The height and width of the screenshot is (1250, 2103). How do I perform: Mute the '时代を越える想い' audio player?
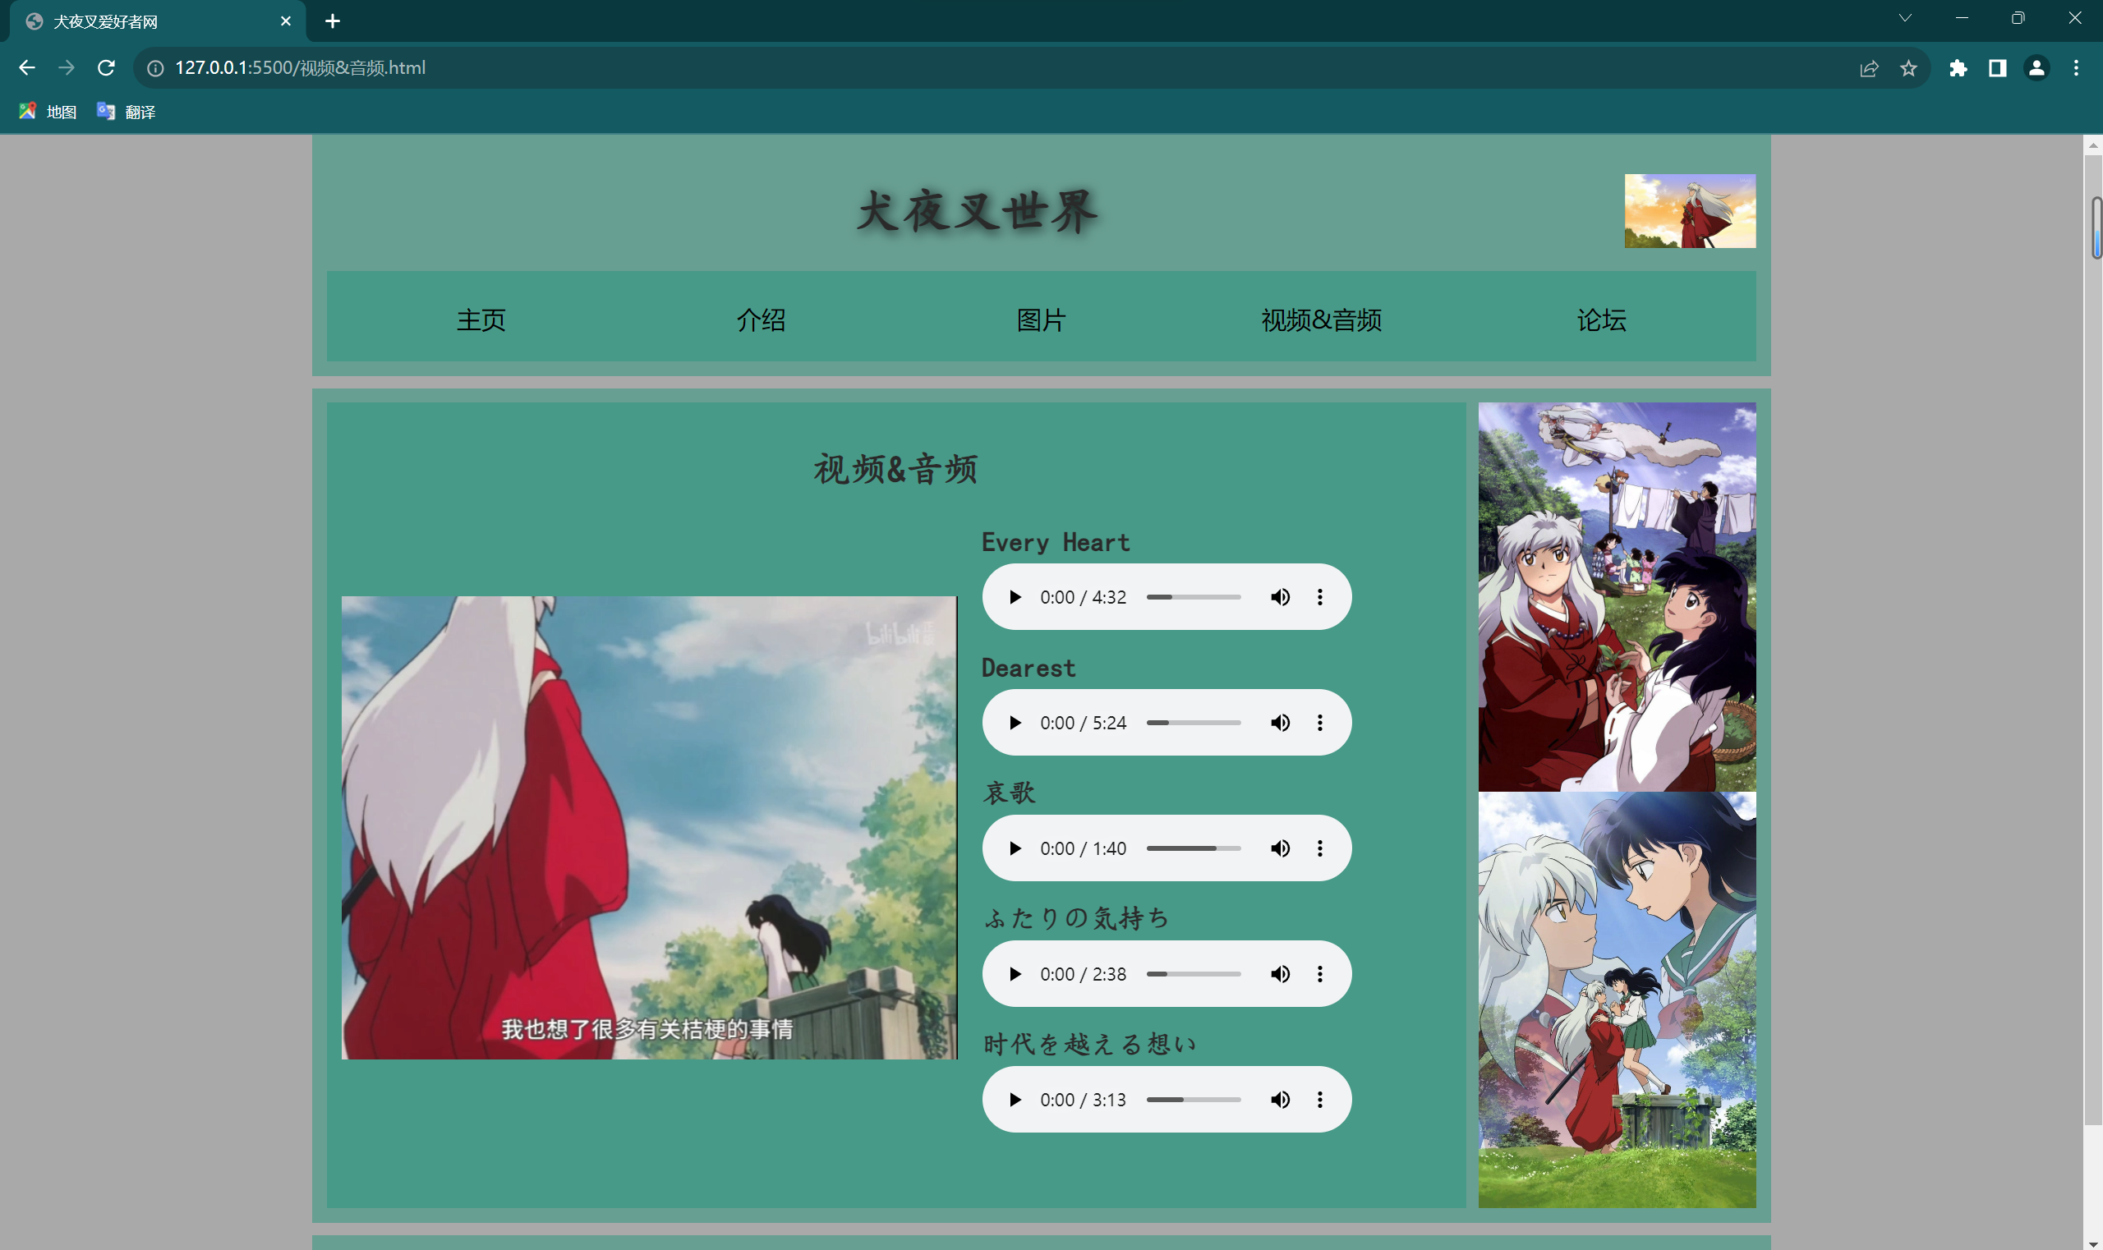[x=1280, y=1100]
